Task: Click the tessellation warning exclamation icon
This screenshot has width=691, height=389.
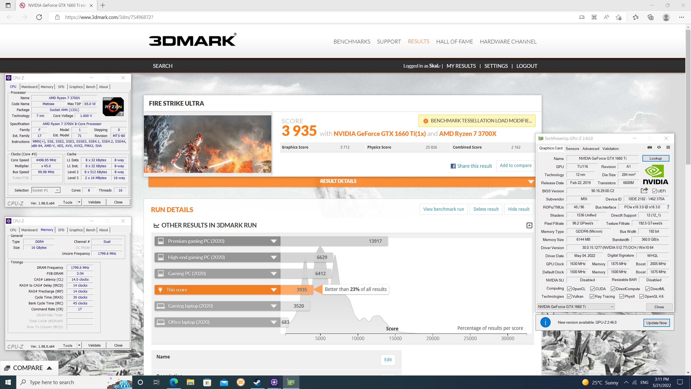Action: [x=426, y=121]
